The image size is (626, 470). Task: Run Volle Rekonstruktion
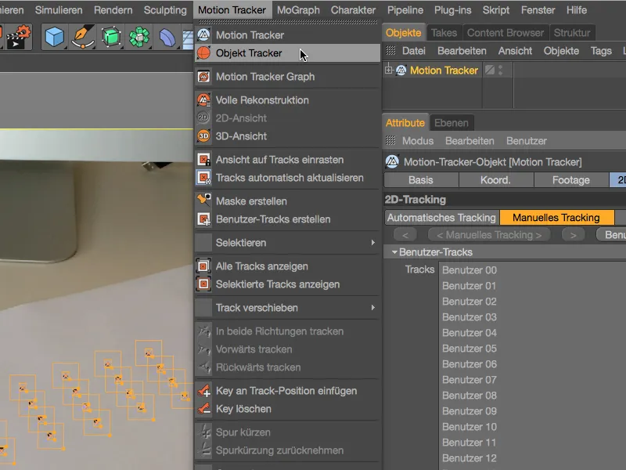coord(287,100)
